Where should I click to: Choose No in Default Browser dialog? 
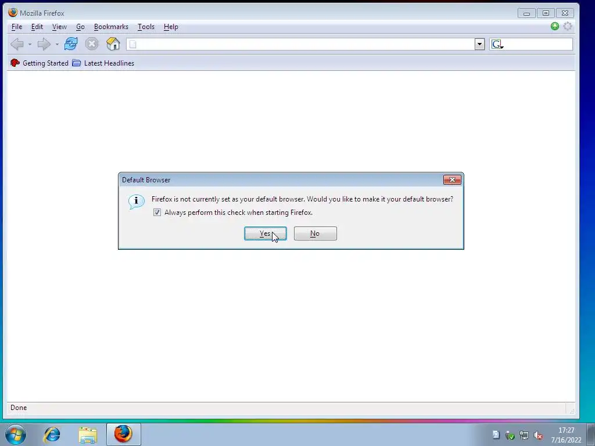(x=315, y=233)
